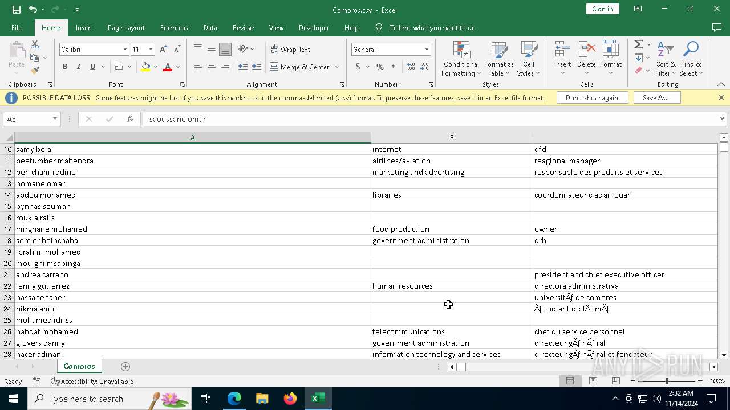Click the Align Right icon
The width and height of the screenshot is (730, 410).
[225, 67]
